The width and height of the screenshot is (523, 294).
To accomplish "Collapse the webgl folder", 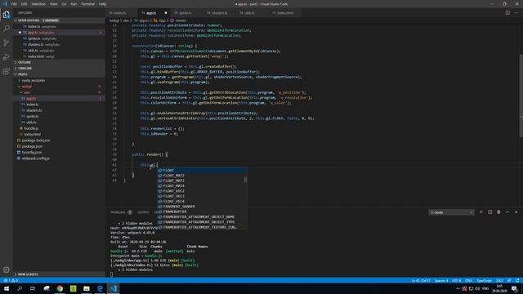I will pos(59,87).
